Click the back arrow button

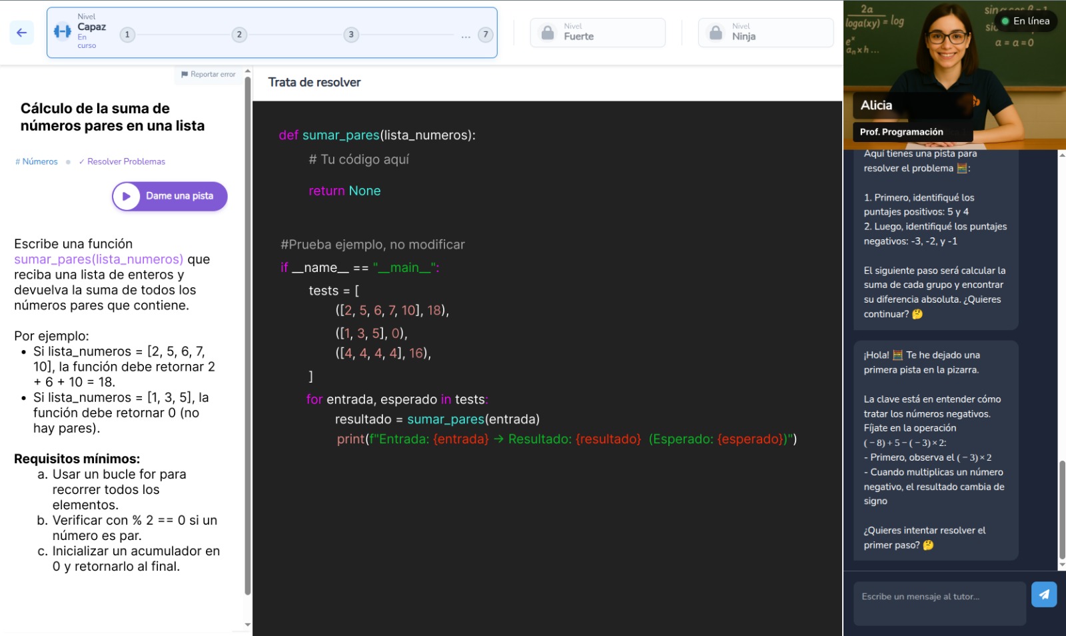tap(21, 32)
